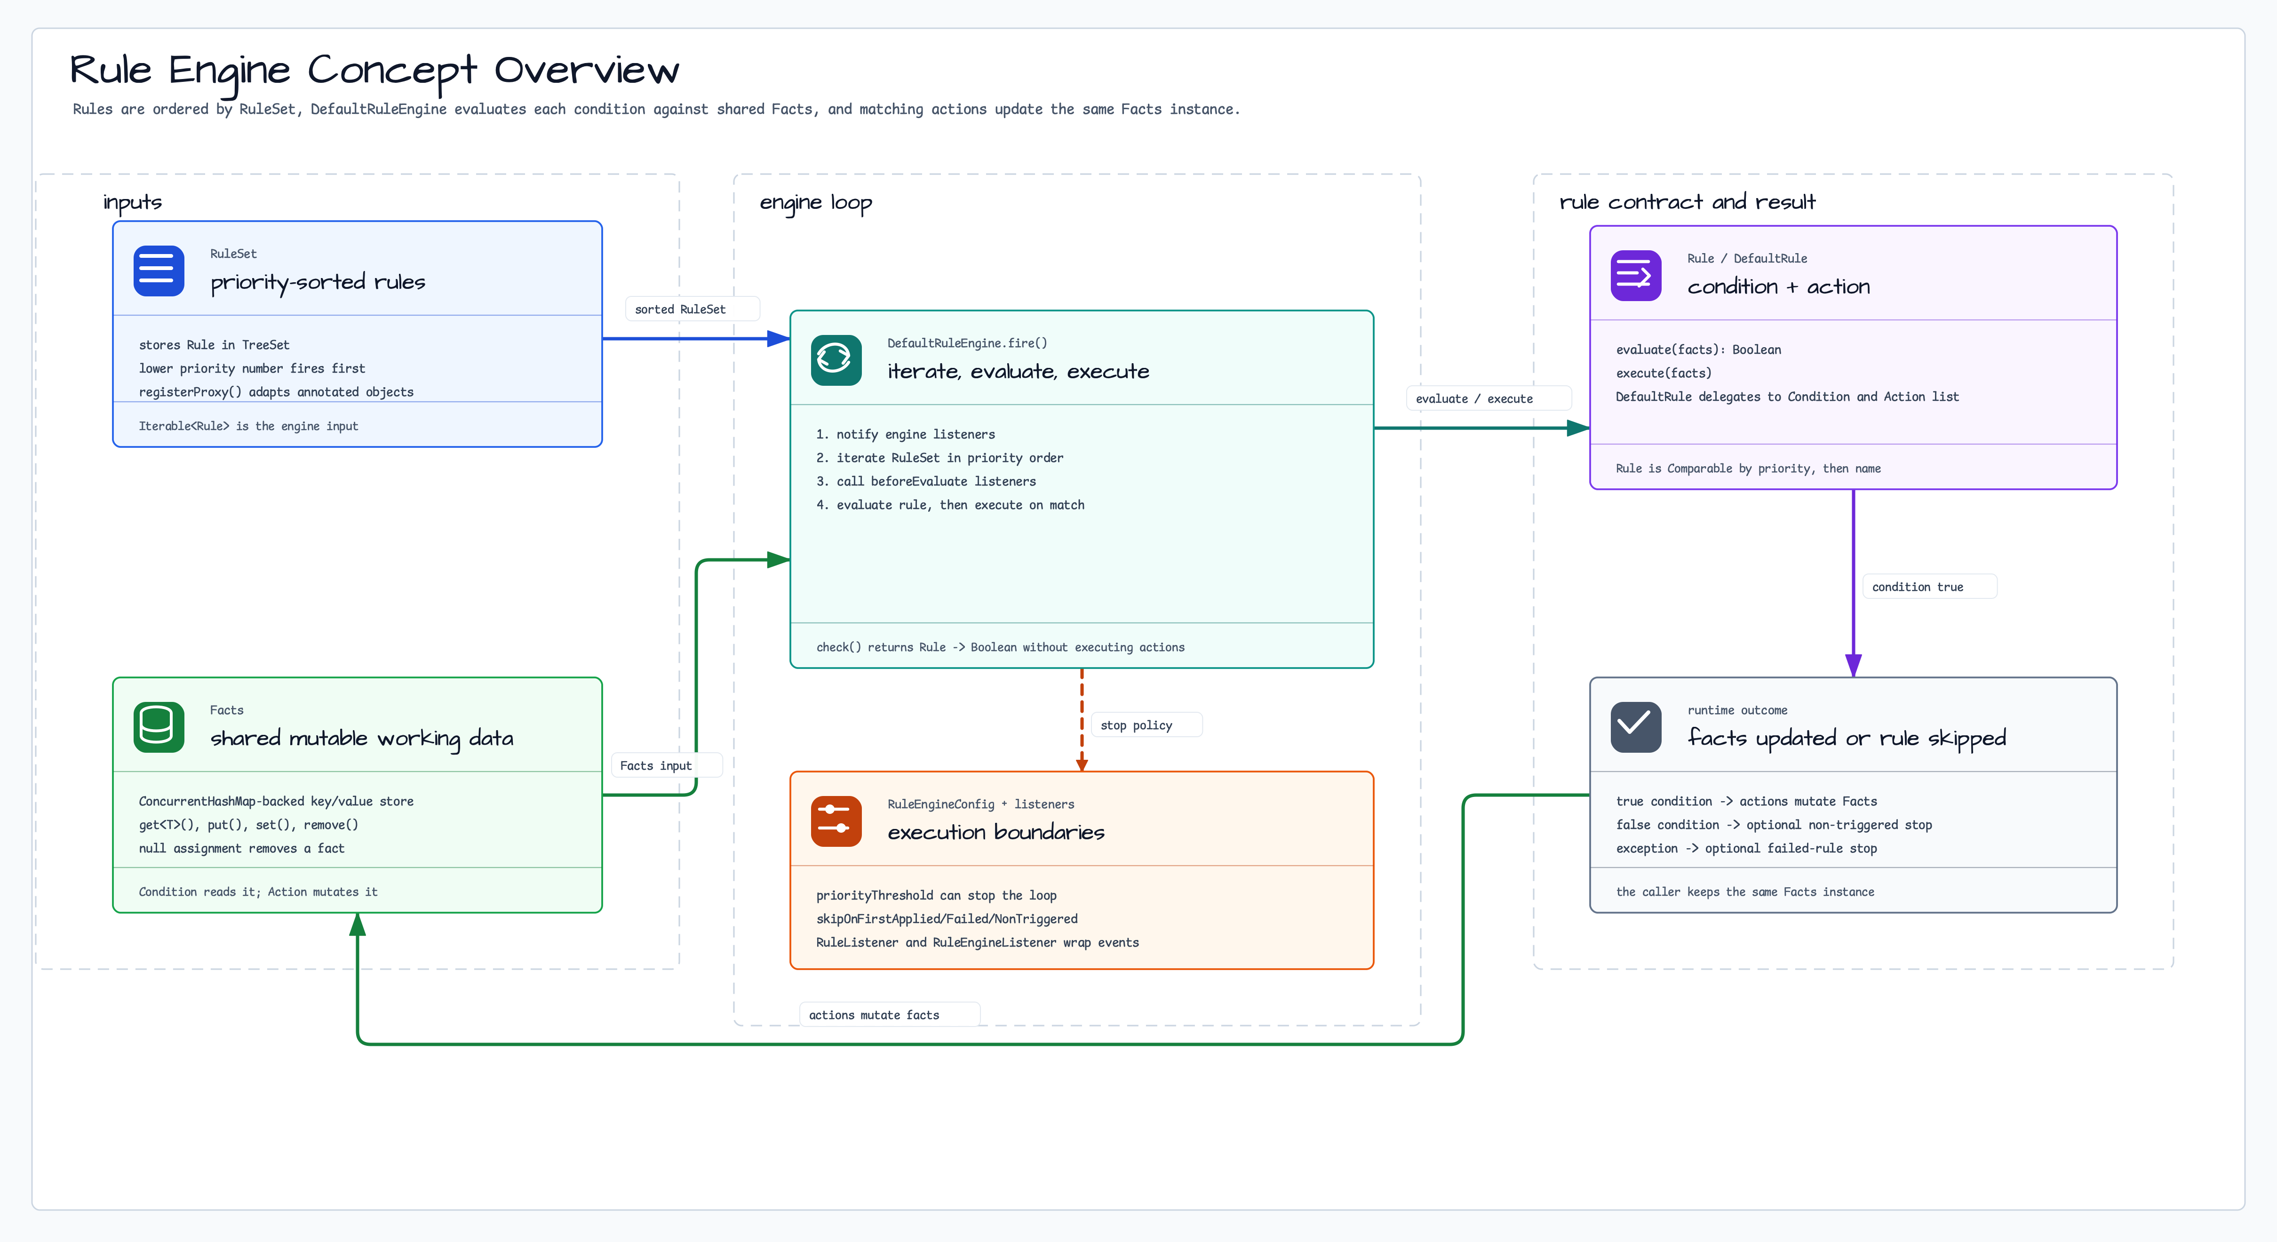The height and width of the screenshot is (1242, 2277).
Task: Click 'Condition reads it; Action mutates it' footer
Action: (258, 892)
